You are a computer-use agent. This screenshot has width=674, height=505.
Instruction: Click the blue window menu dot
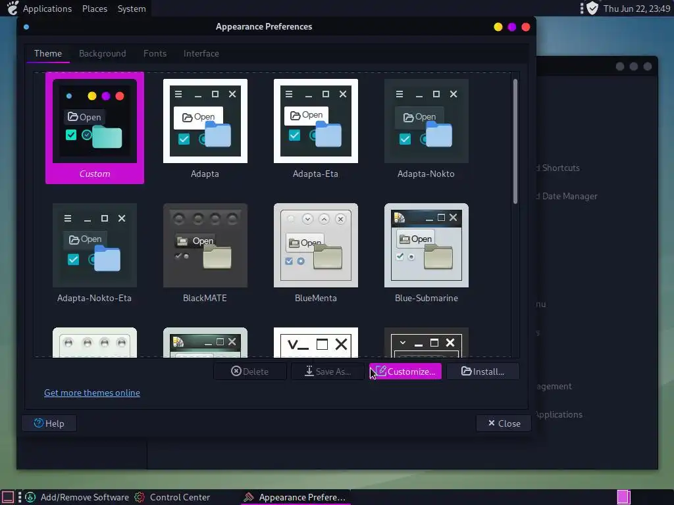tap(26, 27)
